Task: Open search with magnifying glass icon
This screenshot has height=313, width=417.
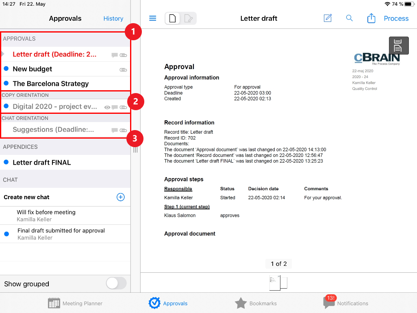Action: coord(349,18)
